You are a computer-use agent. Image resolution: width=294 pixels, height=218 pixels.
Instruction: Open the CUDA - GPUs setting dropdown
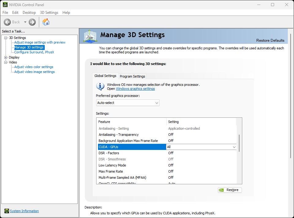click(234, 147)
